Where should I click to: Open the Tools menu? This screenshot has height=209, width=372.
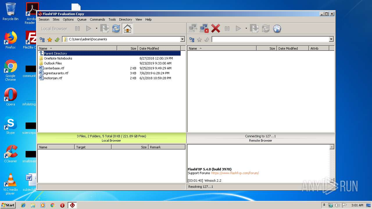click(x=112, y=19)
